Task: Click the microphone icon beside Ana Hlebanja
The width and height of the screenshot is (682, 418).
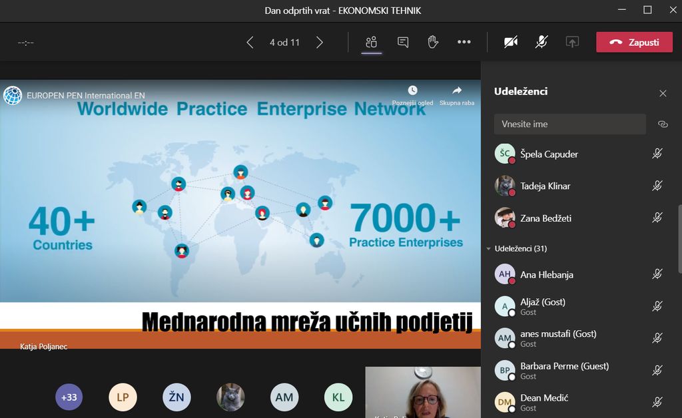Action: coord(657,274)
